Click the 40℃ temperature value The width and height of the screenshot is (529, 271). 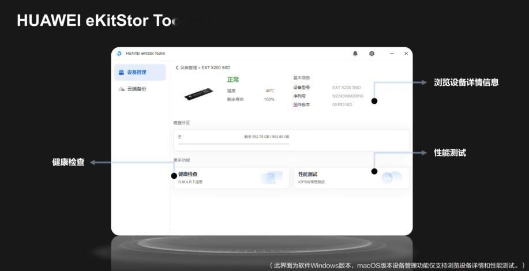tap(270, 91)
